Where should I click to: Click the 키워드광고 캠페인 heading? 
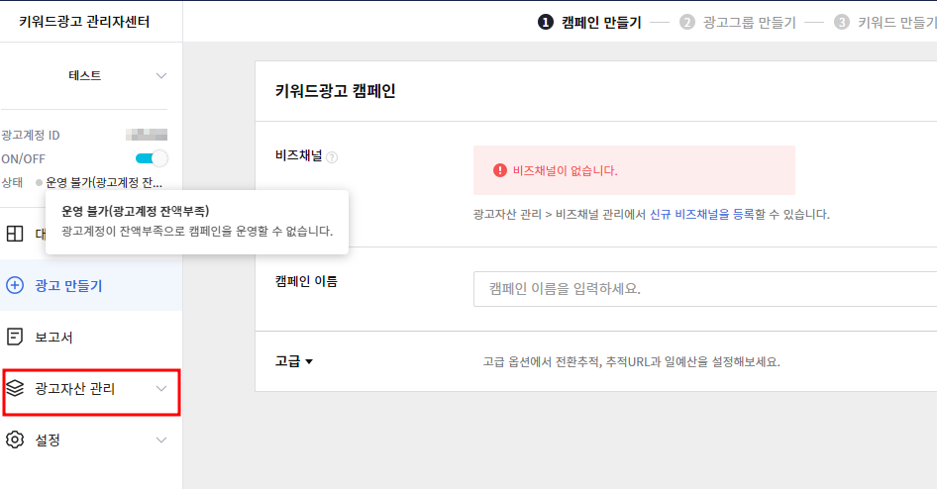tap(335, 91)
